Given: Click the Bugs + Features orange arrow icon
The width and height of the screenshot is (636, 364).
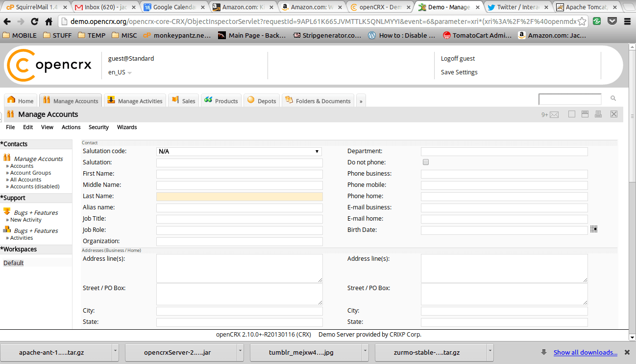Looking at the screenshot, I should (7, 212).
